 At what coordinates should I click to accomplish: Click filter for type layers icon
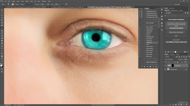[x=181, y=57]
